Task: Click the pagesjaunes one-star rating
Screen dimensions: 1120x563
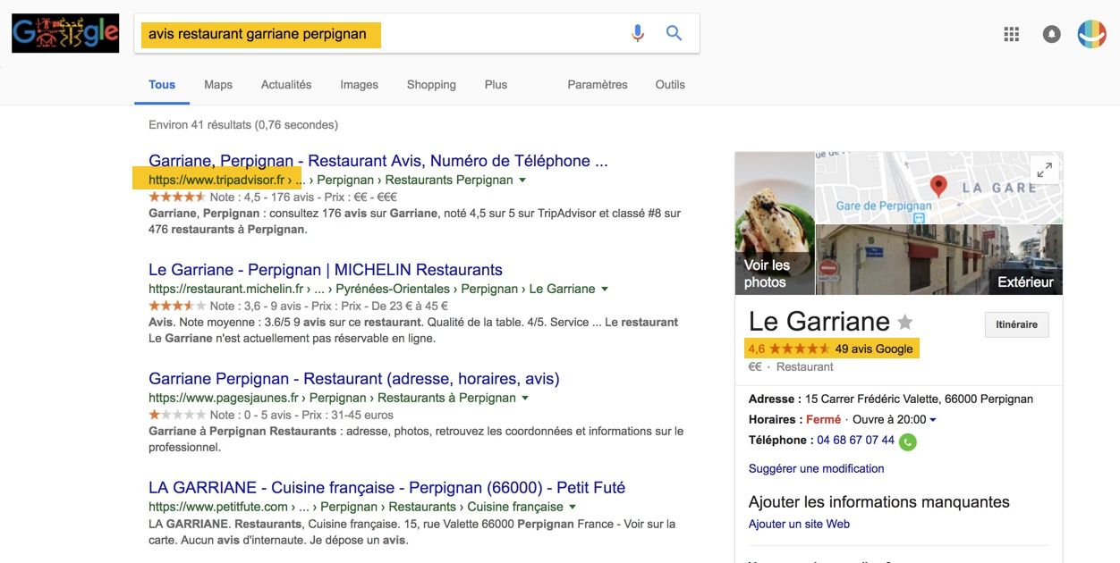Action: click(177, 415)
